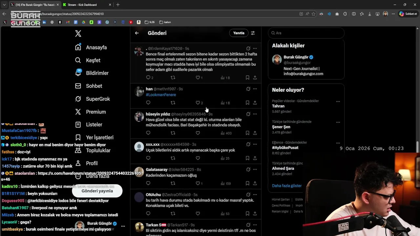Go back with the Gönderi back arrow

point(137,33)
